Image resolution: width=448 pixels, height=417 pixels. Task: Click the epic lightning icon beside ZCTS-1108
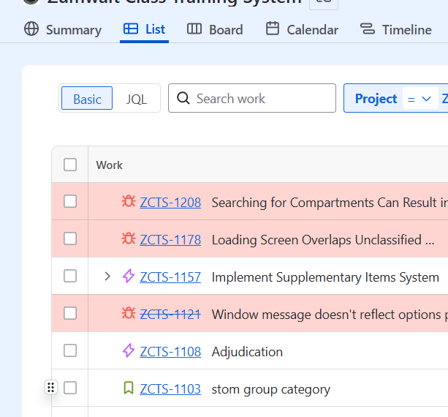(129, 351)
